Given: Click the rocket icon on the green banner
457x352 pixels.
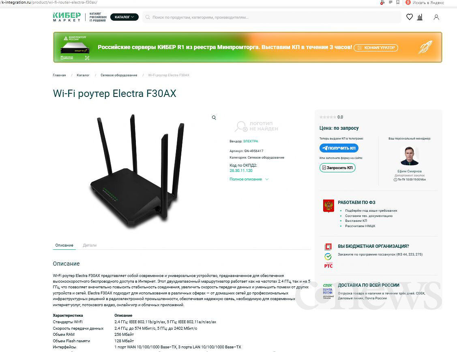Looking at the screenshot, I should (425, 47).
